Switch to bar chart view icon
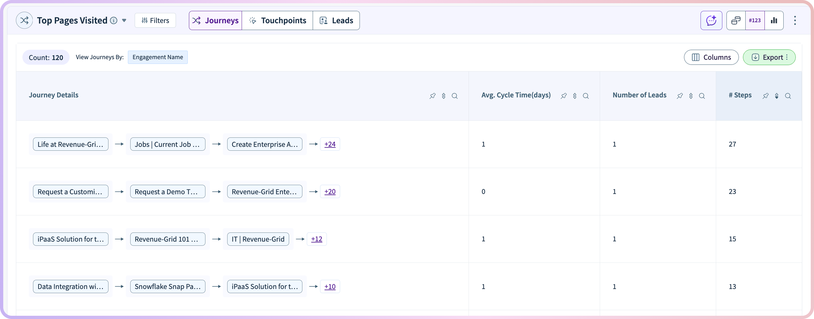814x319 pixels. click(774, 21)
